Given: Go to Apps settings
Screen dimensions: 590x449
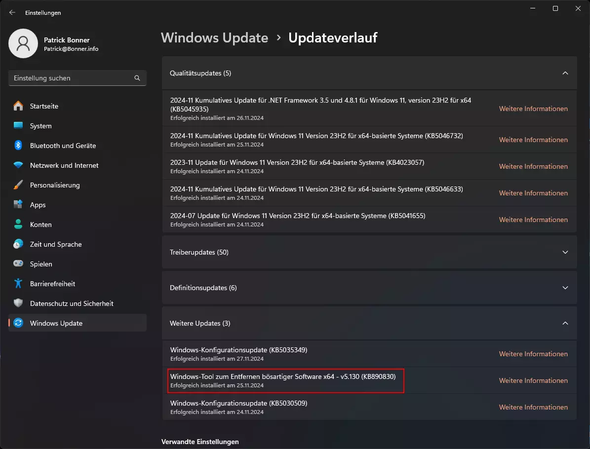Looking at the screenshot, I should 78,205.
